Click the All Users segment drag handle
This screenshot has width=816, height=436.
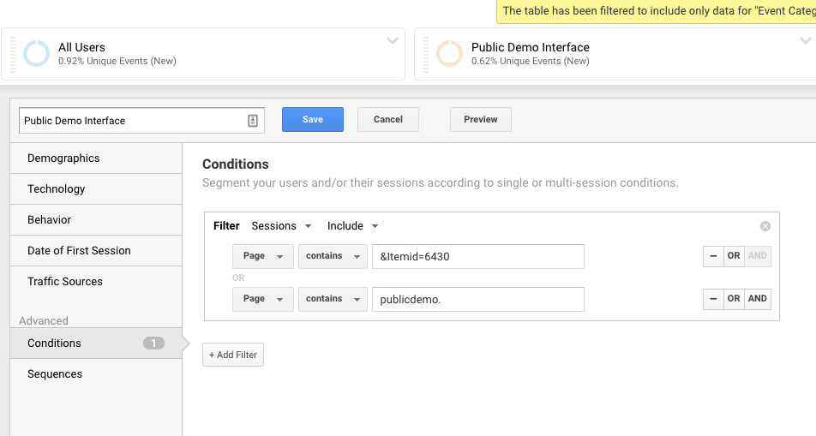click(x=13, y=54)
